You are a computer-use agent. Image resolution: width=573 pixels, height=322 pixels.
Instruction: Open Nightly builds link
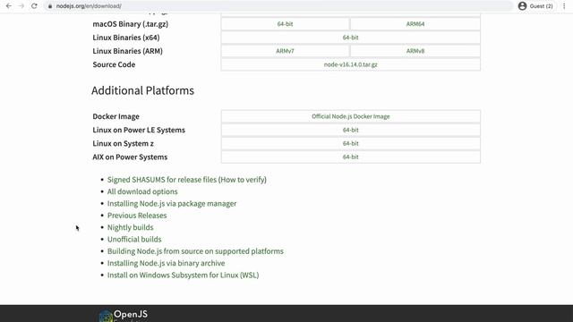point(131,227)
